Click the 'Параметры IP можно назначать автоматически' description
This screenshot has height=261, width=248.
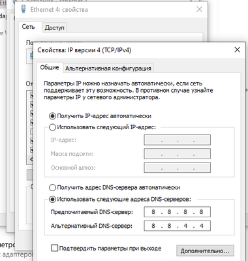pyautogui.click(x=129, y=90)
